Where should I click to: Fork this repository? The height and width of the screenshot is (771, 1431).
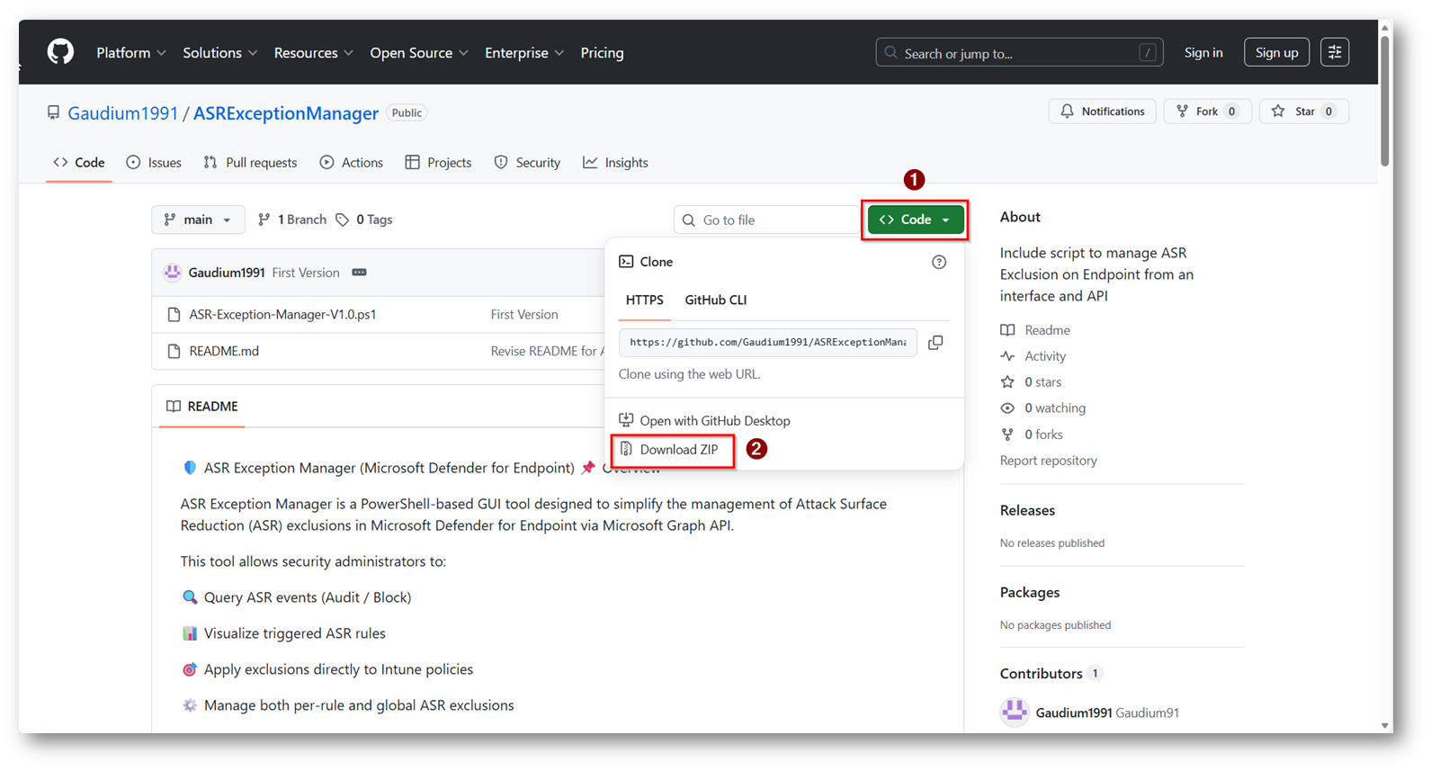pos(1206,112)
